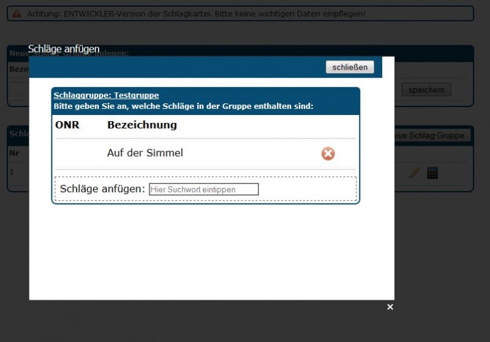Click the 'ONR' column header
490x342 pixels.
click(67, 125)
